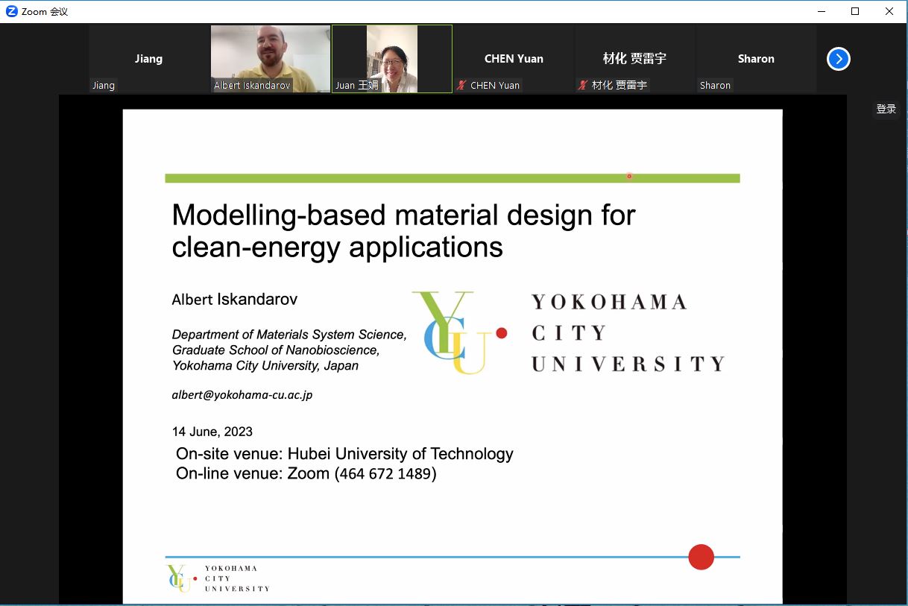Viewport: 908px width, 606px height.
Task: Click the Zoom logo in the title bar
Action: pos(11,11)
